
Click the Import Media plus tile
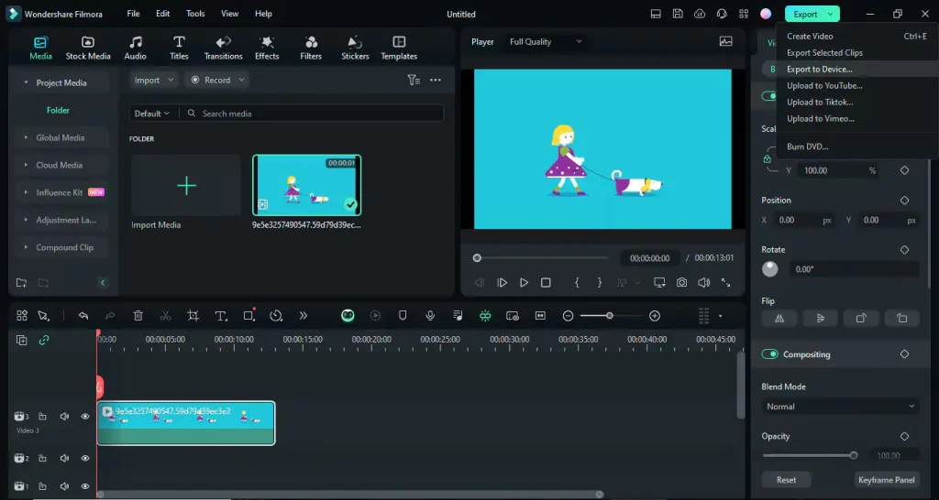click(186, 185)
